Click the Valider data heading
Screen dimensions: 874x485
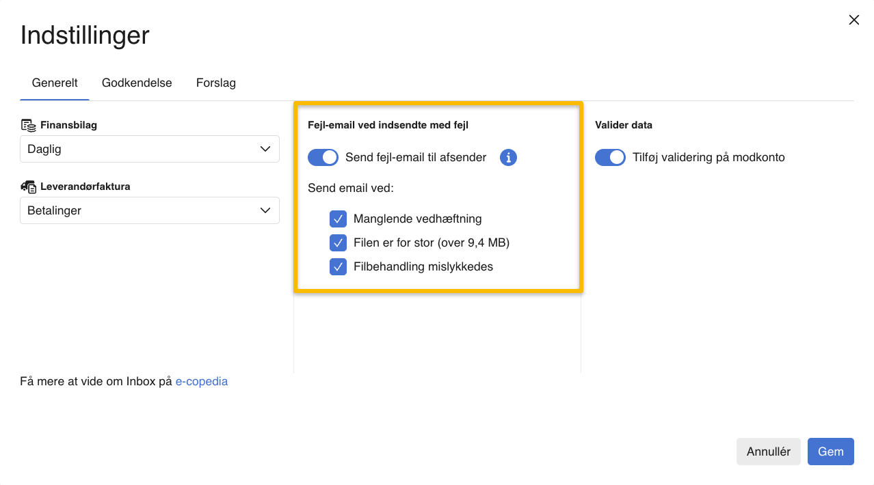coord(623,125)
